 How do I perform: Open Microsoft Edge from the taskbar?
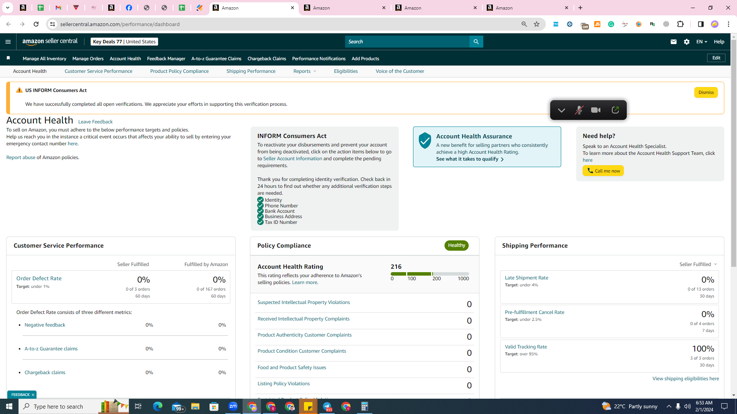point(158,406)
